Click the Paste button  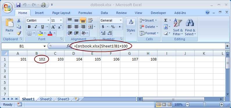tap(9, 26)
